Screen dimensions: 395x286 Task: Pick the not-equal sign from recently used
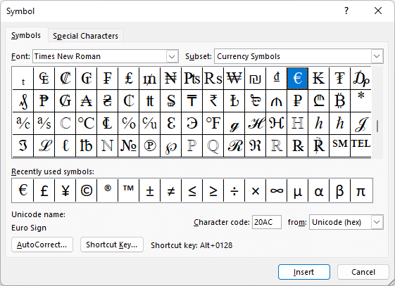[x=171, y=190]
